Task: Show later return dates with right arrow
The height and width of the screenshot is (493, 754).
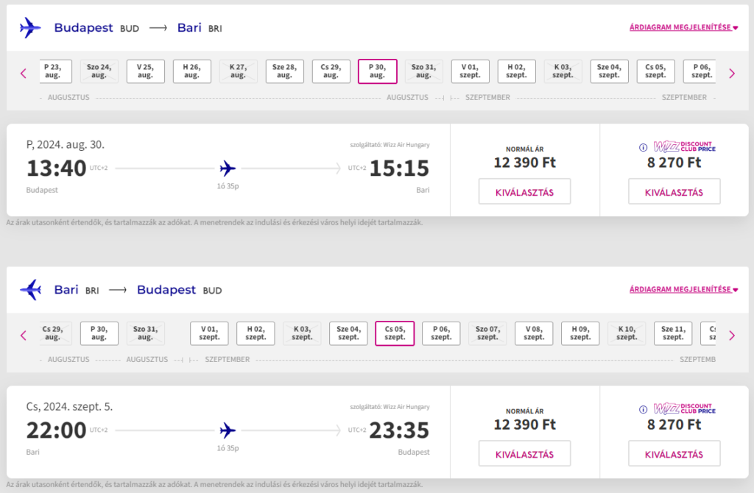Action: coord(731,336)
